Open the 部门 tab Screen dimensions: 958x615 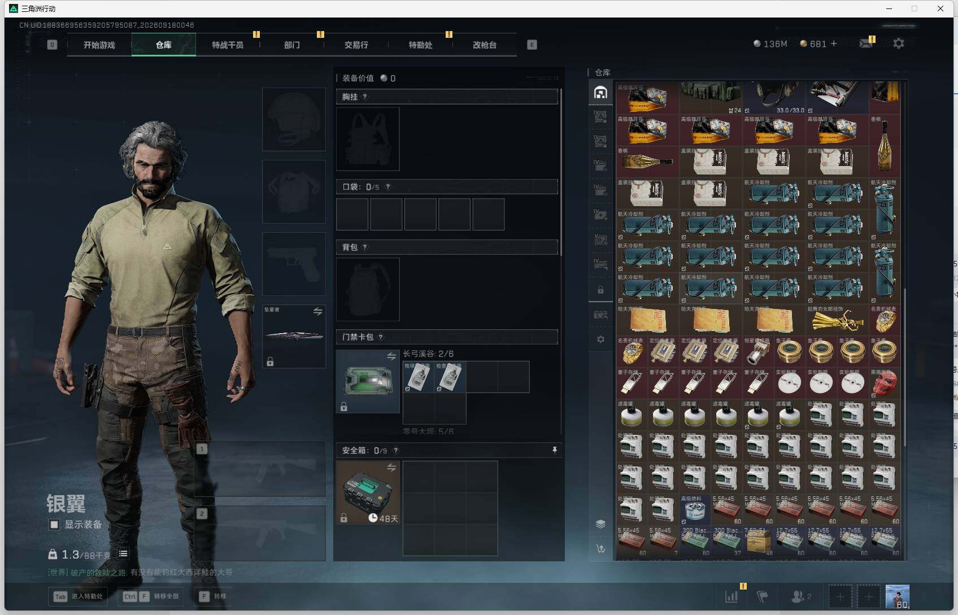(x=292, y=45)
